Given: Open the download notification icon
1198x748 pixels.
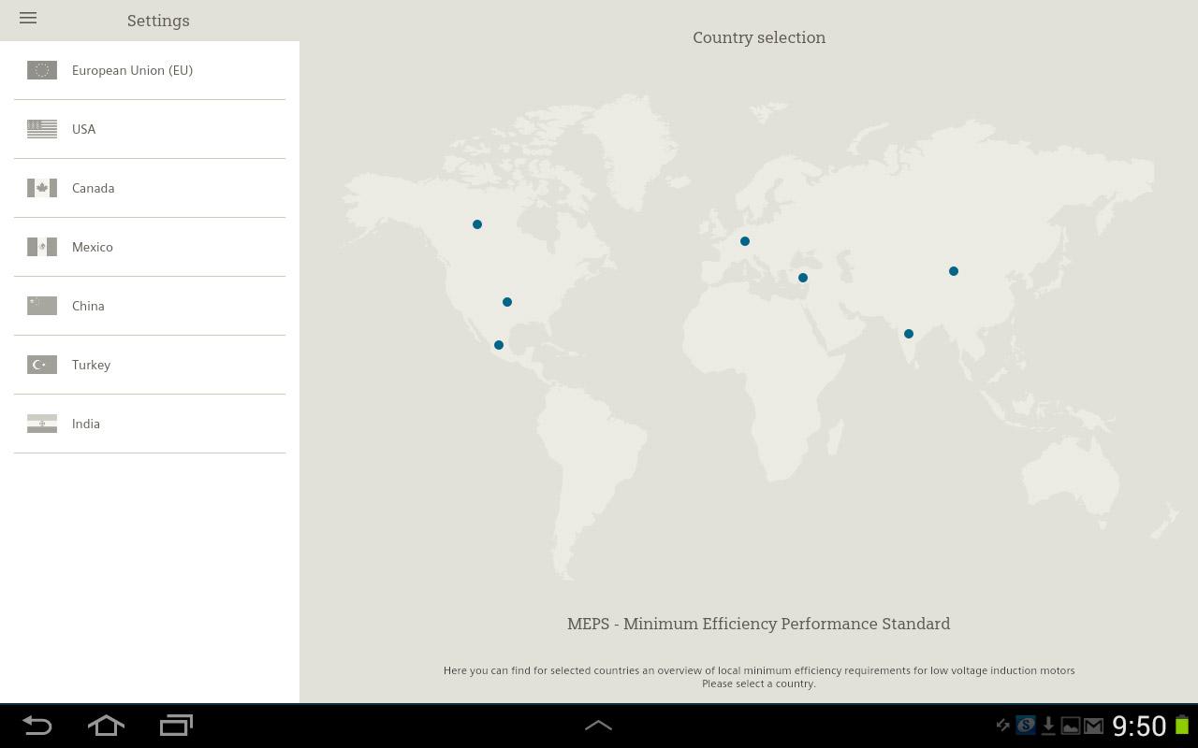Looking at the screenshot, I should click(x=1048, y=726).
